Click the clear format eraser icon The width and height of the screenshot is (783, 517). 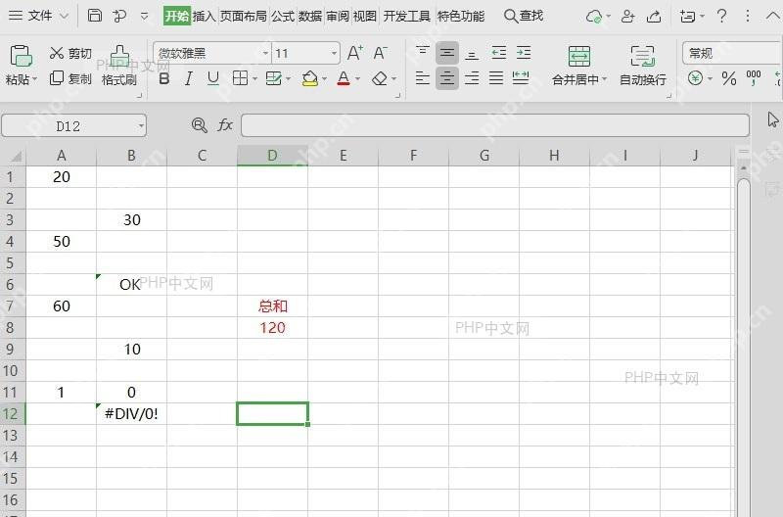380,78
